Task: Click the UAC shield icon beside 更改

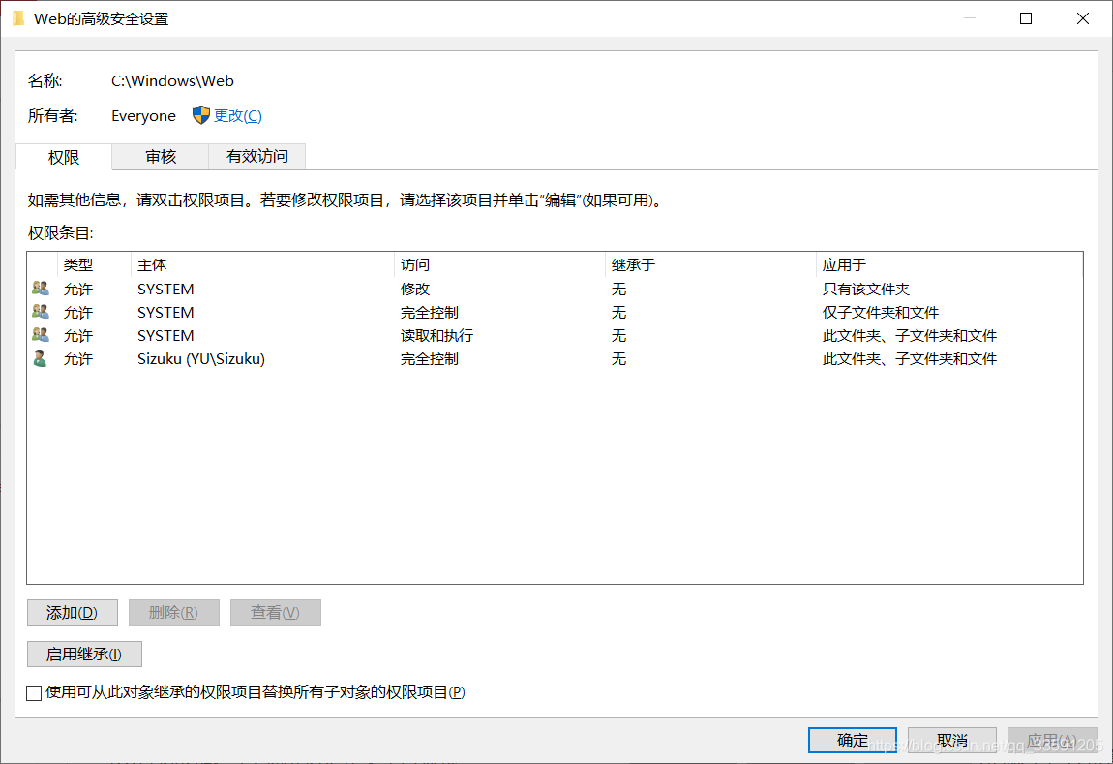Action: tap(201, 115)
